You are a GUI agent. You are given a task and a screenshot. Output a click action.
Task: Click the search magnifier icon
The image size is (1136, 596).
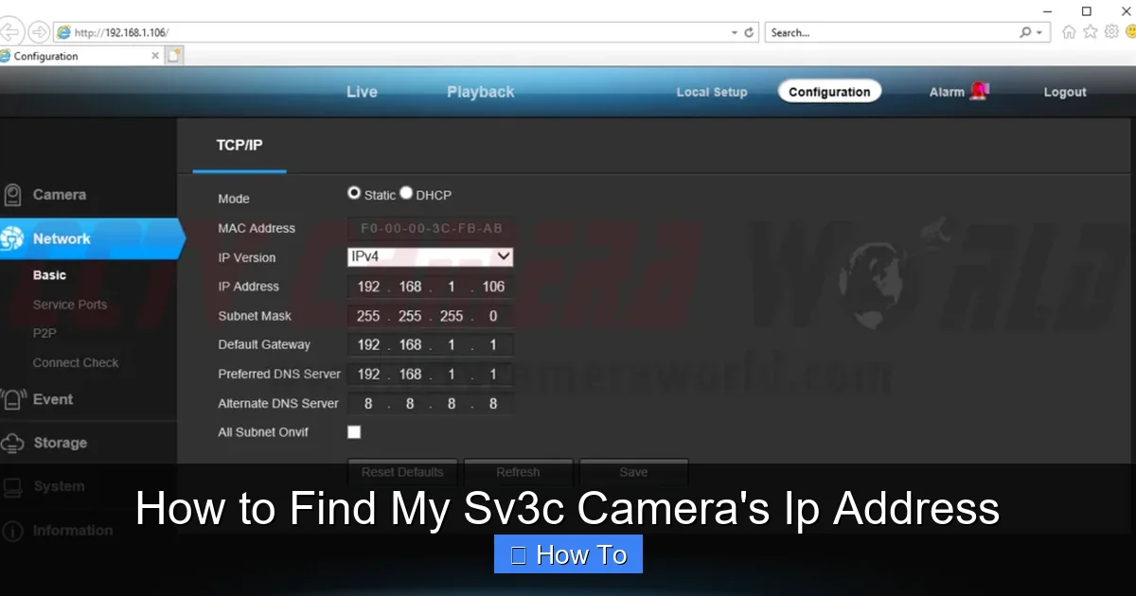click(1025, 32)
